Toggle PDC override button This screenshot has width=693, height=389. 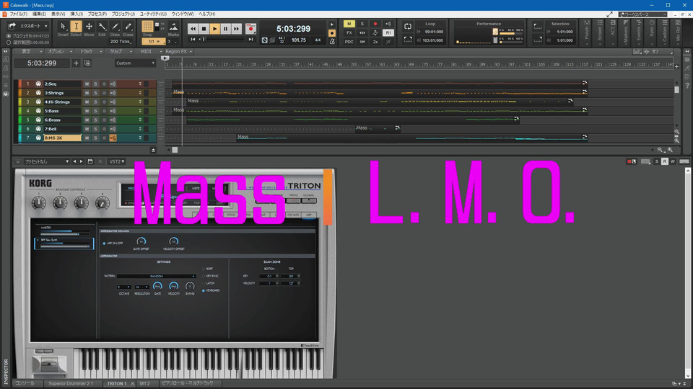[349, 42]
